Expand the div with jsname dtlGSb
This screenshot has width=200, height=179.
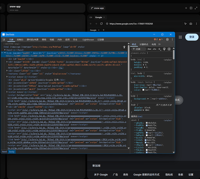pyautogui.click(x=7, y=62)
